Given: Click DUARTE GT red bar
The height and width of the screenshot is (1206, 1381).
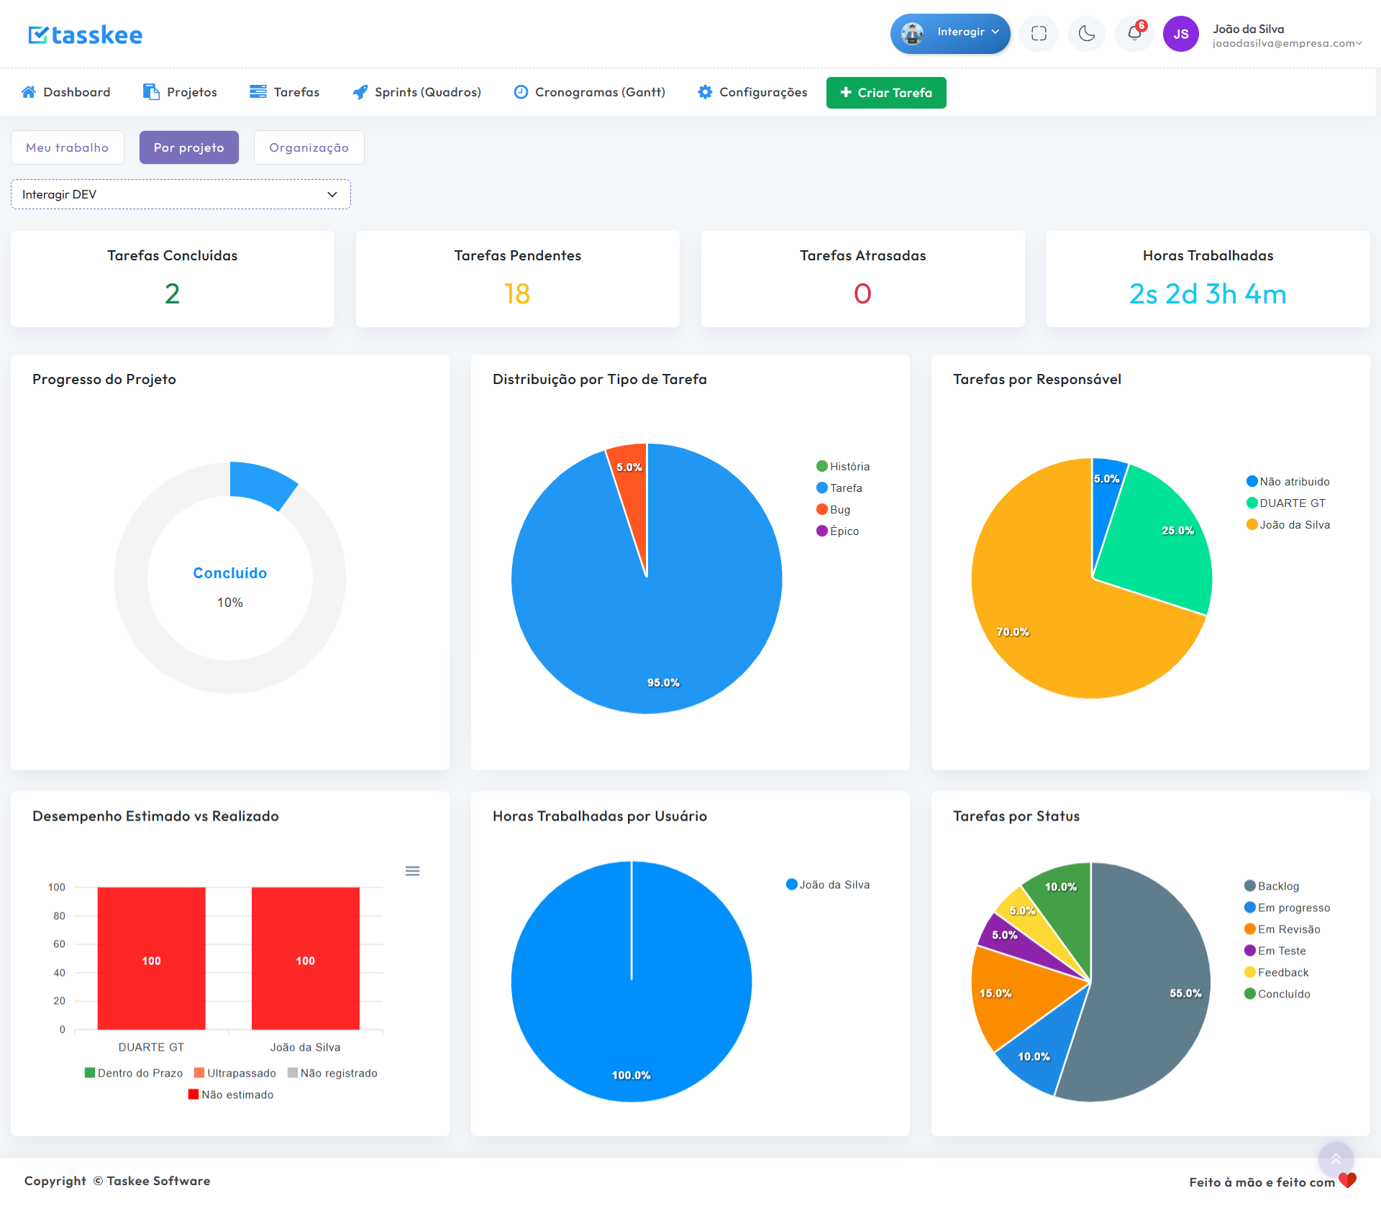Looking at the screenshot, I should [x=151, y=958].
